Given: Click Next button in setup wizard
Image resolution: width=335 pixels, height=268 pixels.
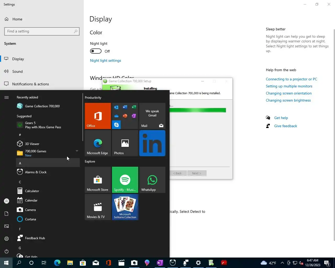Looking at the screenshot, I should click(x=197, y=173).
